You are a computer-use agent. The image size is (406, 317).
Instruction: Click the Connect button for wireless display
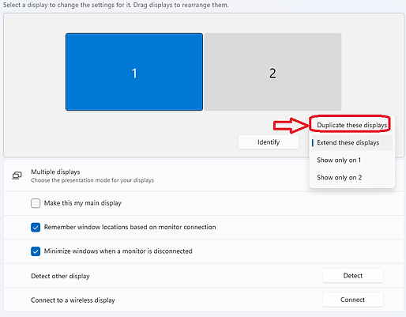[353, 300]
